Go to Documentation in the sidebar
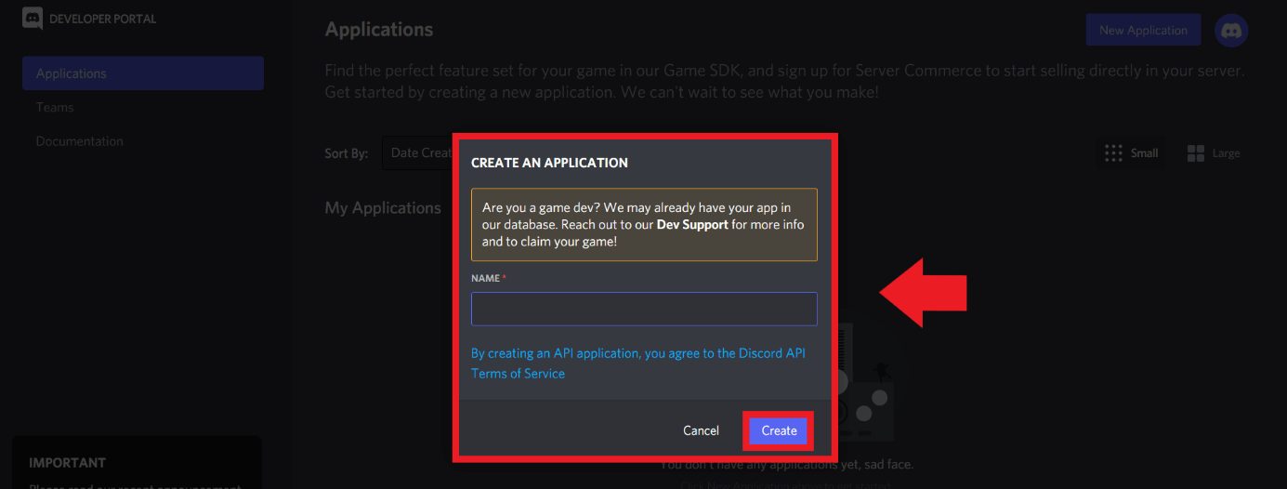This screenshot has height=489, width=1287. [x=80, y=141]
